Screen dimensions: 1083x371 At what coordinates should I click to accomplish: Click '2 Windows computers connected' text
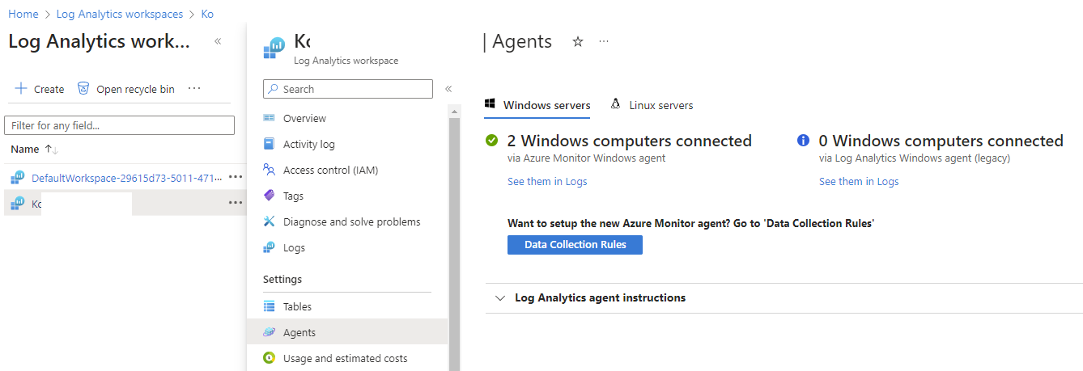pyautogui.click(x=630, y=141)
